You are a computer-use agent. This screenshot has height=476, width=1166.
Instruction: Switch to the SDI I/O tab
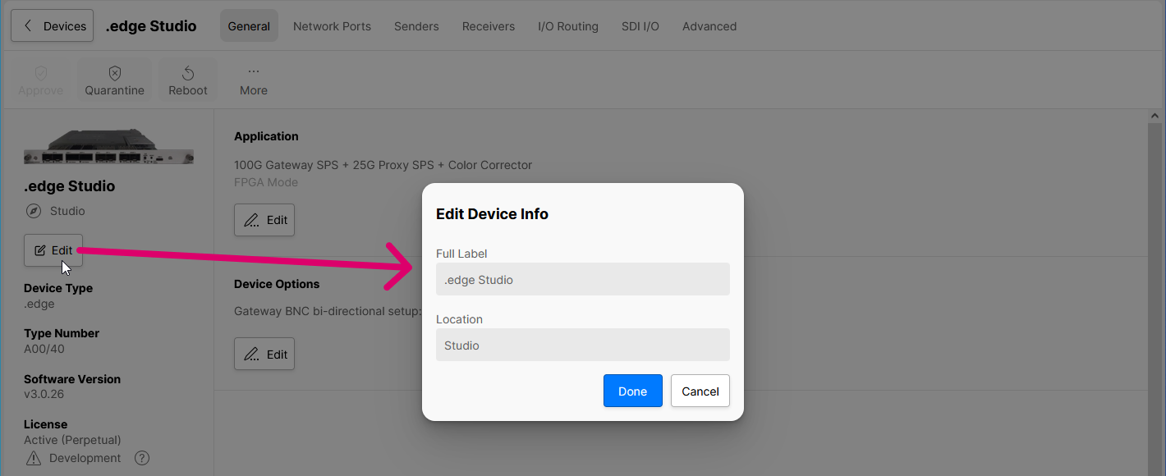click(x=640, y=26)
